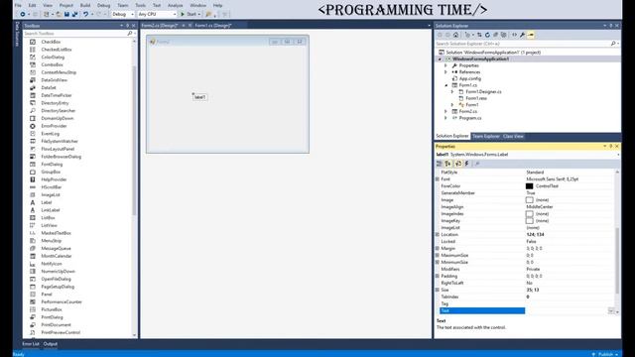Select CheckBox control in Toolbox
Image resolution: width=635 pixels, height=357 pixels.
pos(51,42)
